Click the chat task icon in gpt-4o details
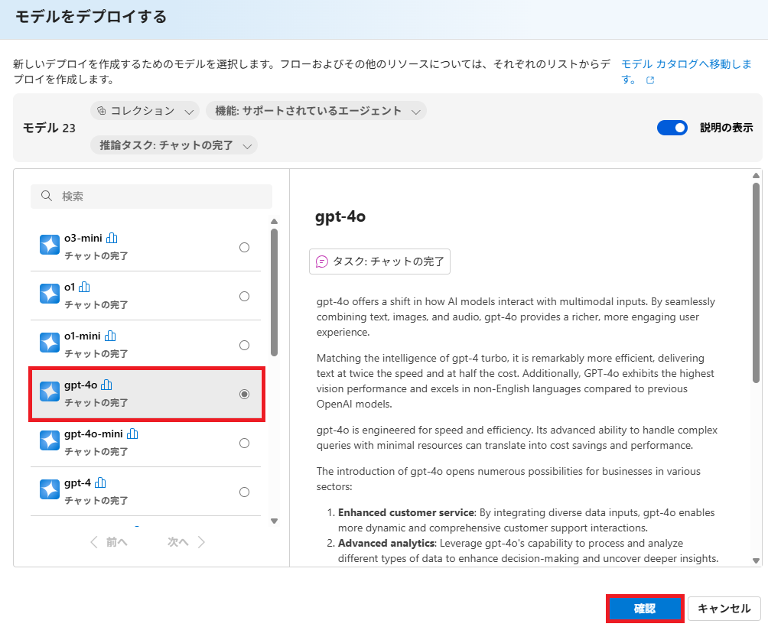768x627 pixels. tap(322, 262)
